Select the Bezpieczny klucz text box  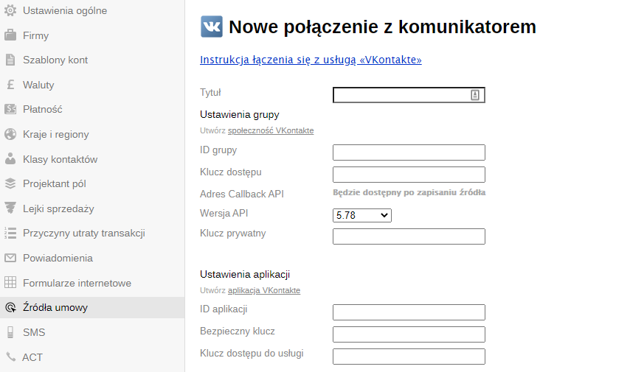409,334
